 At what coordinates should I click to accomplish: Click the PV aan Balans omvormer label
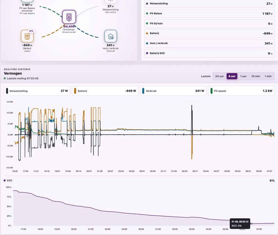(x=27, y=10)
